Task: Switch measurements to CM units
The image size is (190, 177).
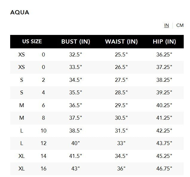Action: (x=180, y=25)
